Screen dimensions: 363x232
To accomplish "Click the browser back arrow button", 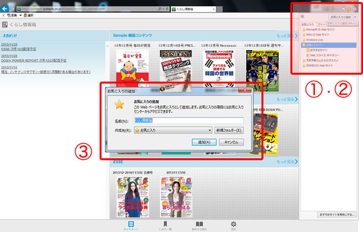I will pyautogui.click(x=4, y=9).
